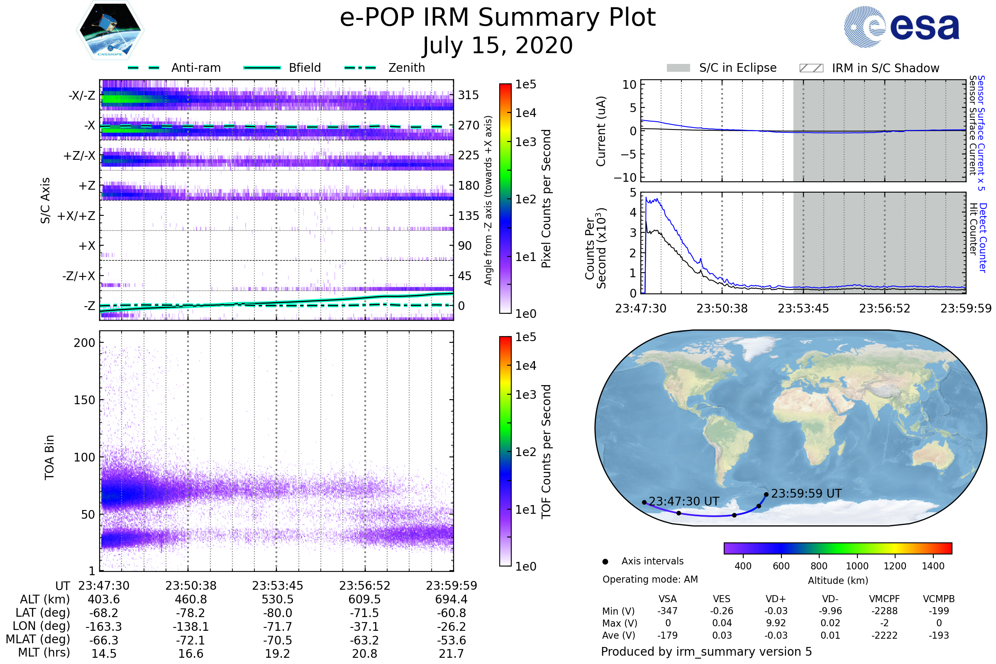Image resolution: width=996 pixels, height=664 pixels.
Task: Click the Axis intervals black dot marker
Action: (x=605, y=562)
